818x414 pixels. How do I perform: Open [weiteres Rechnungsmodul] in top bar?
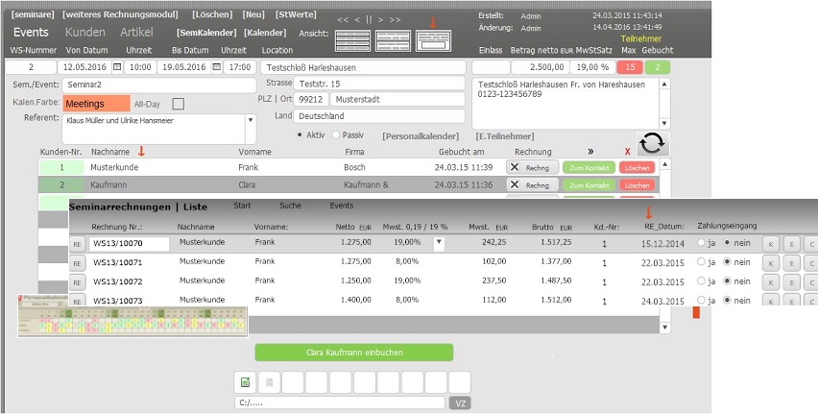(x=120, y=14)
